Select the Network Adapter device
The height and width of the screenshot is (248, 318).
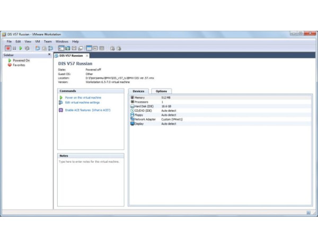(145, 119)
